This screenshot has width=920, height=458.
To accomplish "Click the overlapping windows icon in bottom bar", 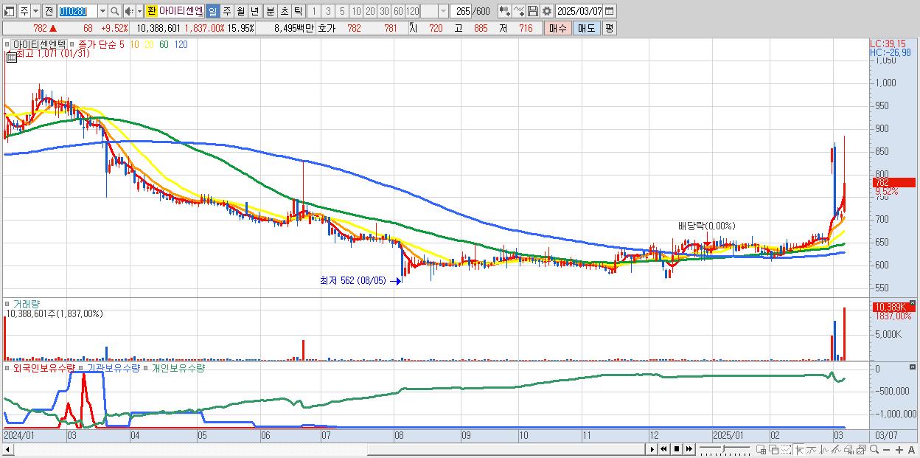I will tap(773, 449).
